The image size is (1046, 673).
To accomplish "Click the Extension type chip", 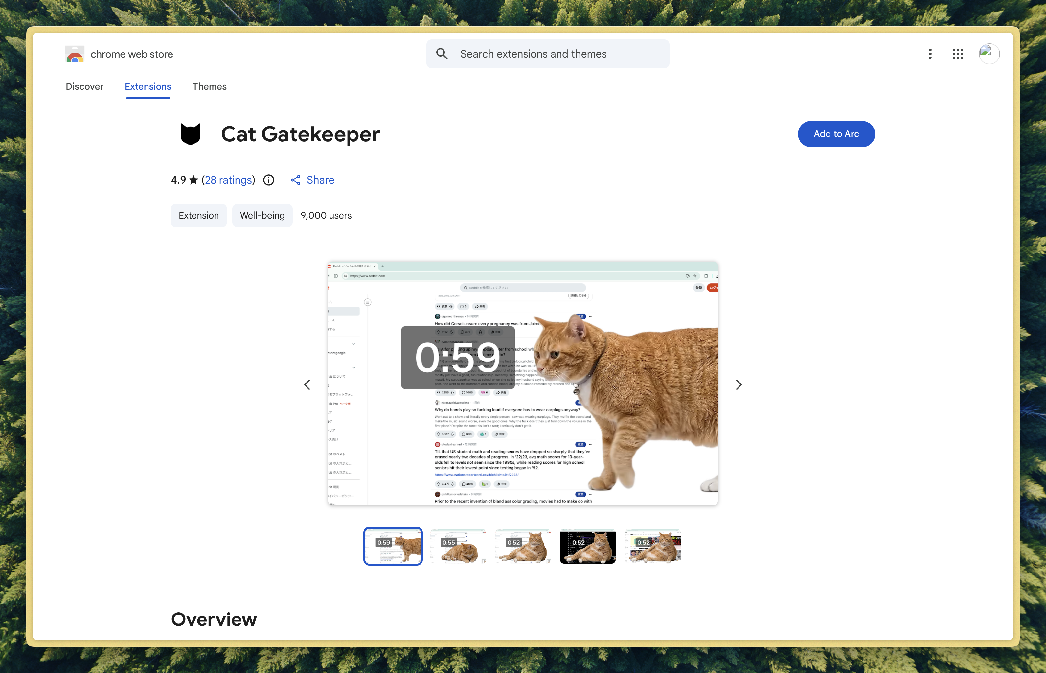I will (x=198, y=216).
